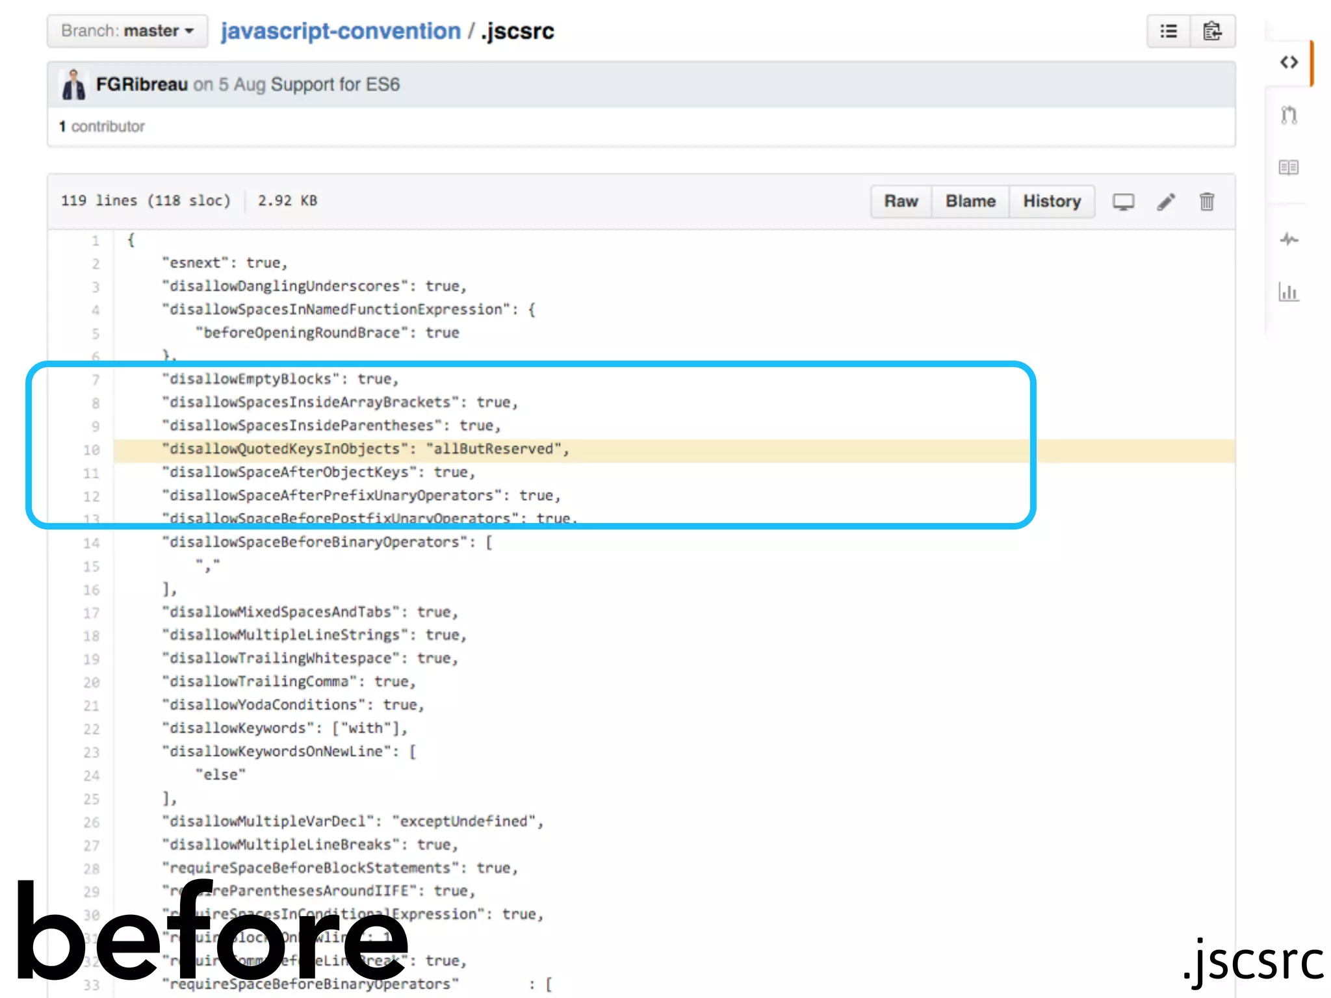Click the FGRibreau author link
Screen dimensions: 1331x998
142,84
